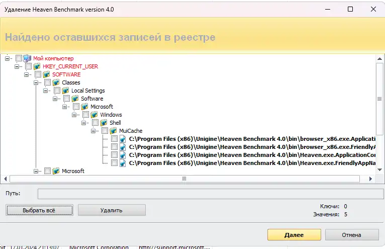The image size is (385, 249).
Task: Collapse the Software node under Local Settings
Action: (x=55, y=99)
